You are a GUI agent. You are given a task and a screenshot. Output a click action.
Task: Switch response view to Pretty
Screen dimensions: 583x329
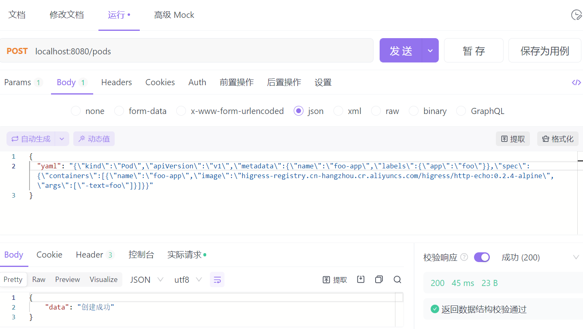click(13, 280)
